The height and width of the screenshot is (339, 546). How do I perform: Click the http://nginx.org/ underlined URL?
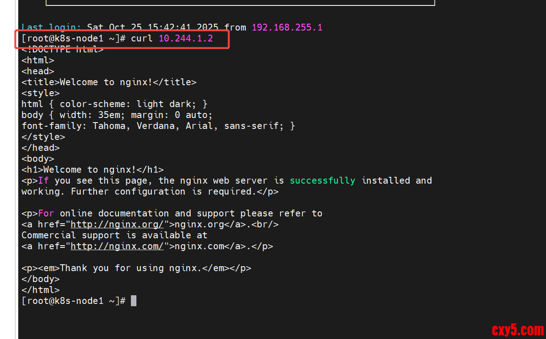[x=117, y=224]
